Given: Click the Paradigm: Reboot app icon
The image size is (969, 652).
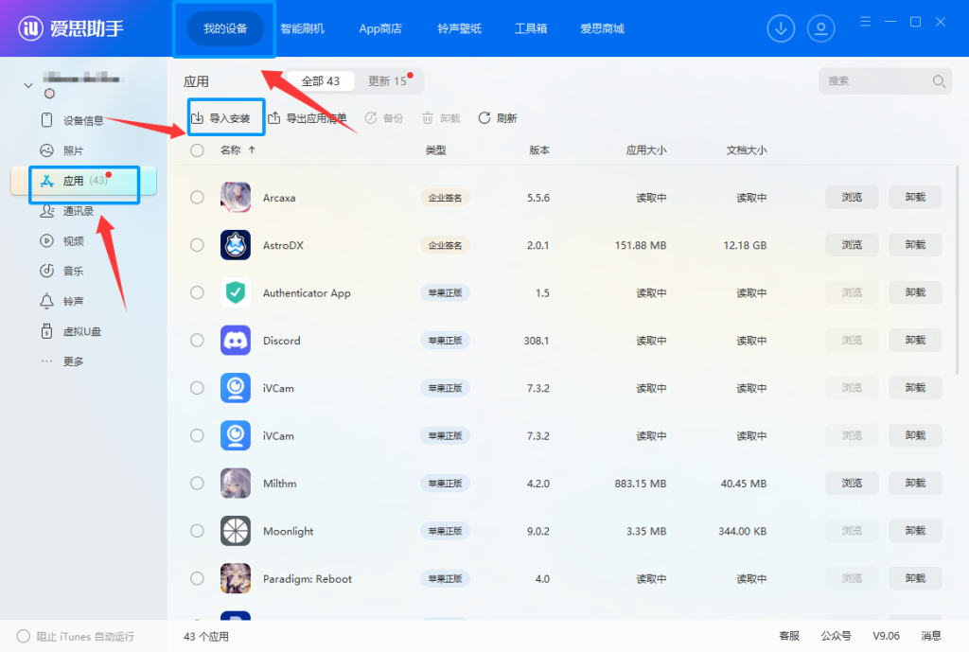Looking at the screenshot, I should (236, 578).
